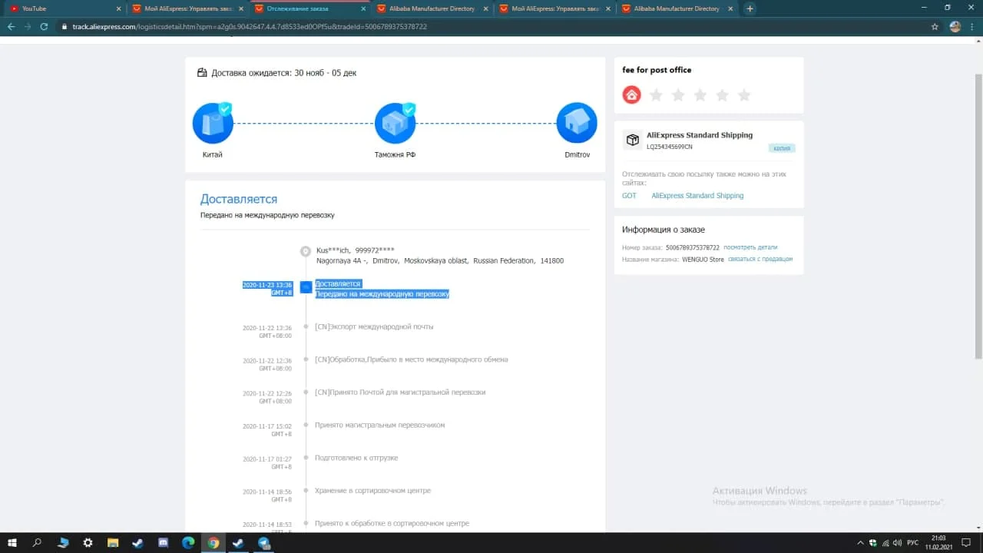
Task: Open Windows search from the taskbar
Action: click(x=37, y=543)
